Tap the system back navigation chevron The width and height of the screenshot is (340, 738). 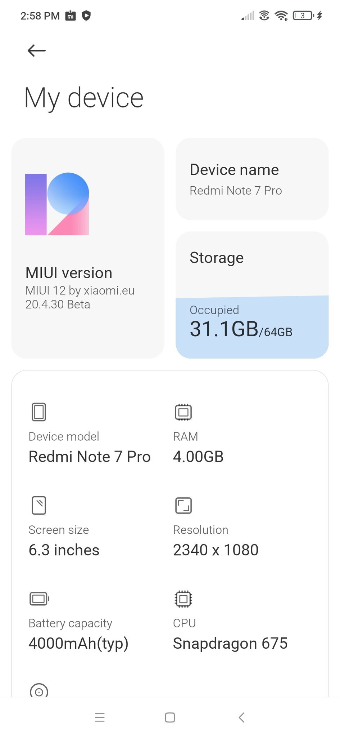241,717
